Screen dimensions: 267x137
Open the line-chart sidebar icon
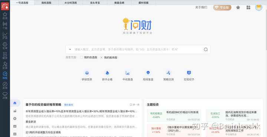tap(5, 35)
